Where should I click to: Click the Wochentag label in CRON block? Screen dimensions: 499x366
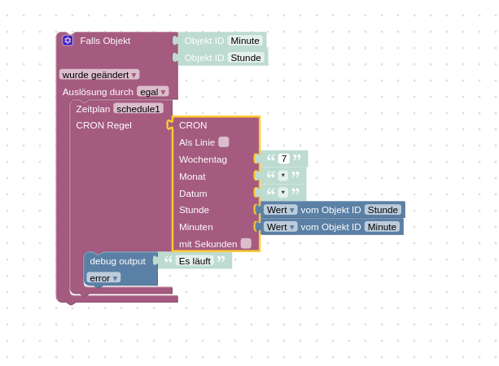click(203, 159)
